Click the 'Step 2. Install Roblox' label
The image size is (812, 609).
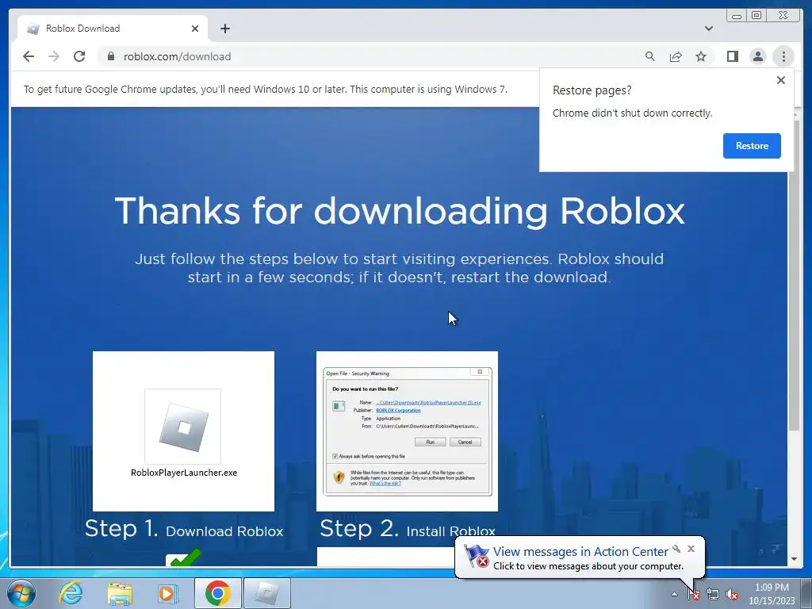[x=408, y=529]
